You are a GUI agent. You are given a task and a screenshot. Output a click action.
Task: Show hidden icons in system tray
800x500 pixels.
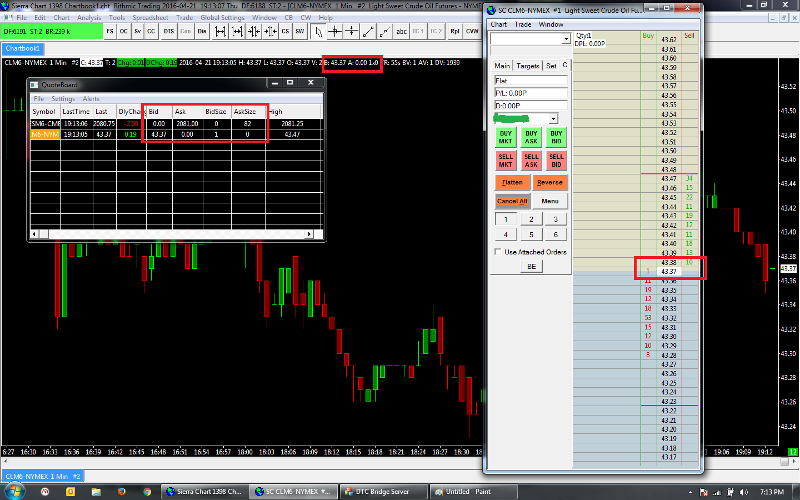(x=690, y=492)
